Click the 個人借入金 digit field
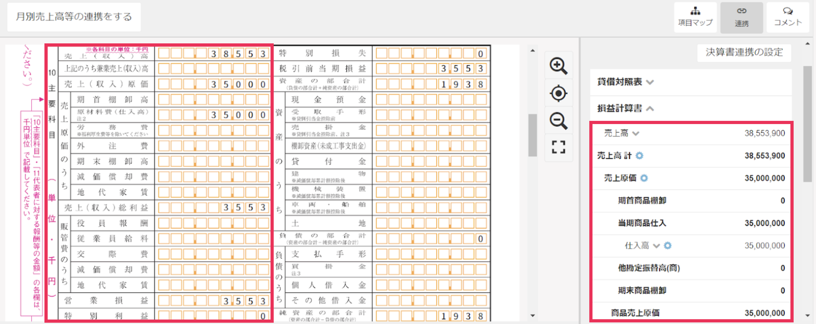816x324 pixels. [431, 285]
